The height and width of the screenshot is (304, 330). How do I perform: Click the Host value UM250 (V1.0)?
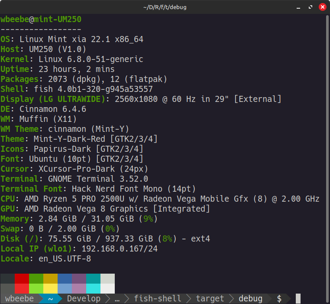(58, 49)
